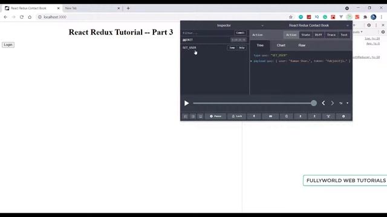Open the React Redux Contact Book instance dropdown

point(309,25)
